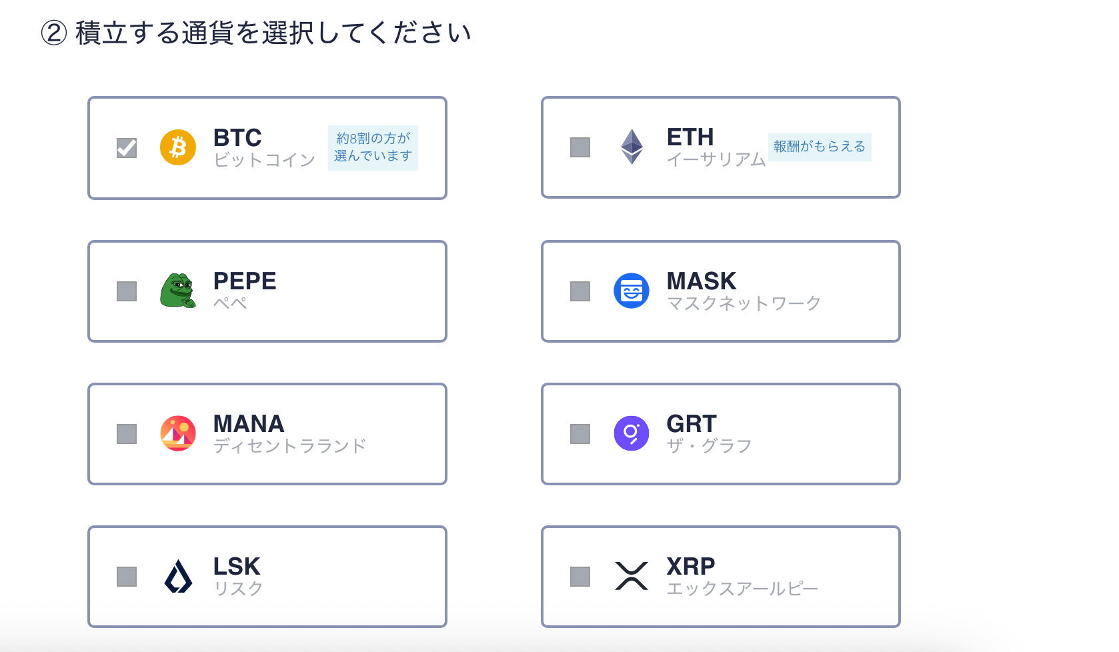Viewport: 1119px width, 652px height.
Task: Tick the PEPE checkbox
Action: [x=127, y=291]
